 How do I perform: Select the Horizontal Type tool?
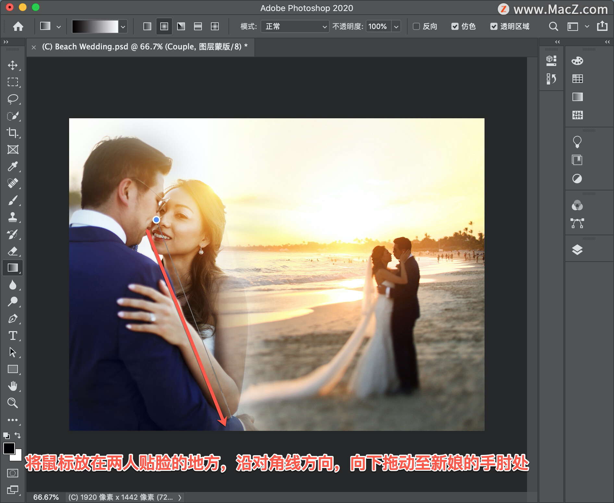point(13,335)
